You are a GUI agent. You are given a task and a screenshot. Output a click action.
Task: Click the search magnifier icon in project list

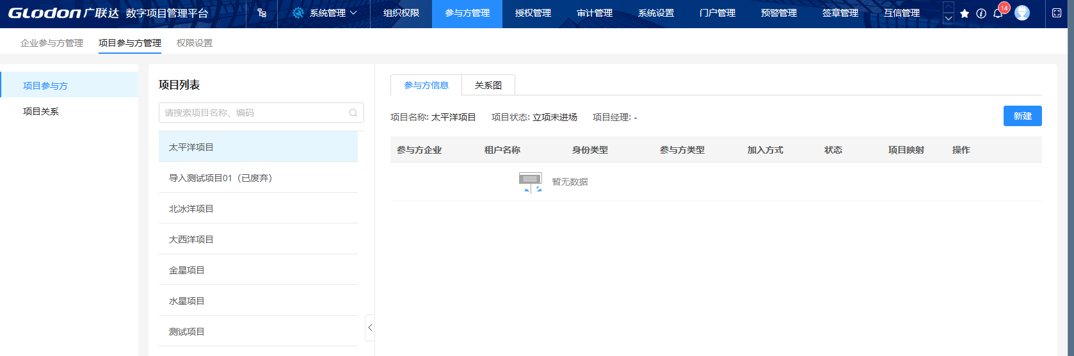coord(353,113)
